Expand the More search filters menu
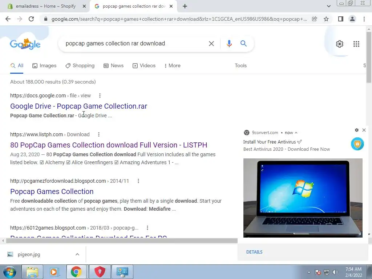This screenshot has width=372, height=279. coord(173,66)
